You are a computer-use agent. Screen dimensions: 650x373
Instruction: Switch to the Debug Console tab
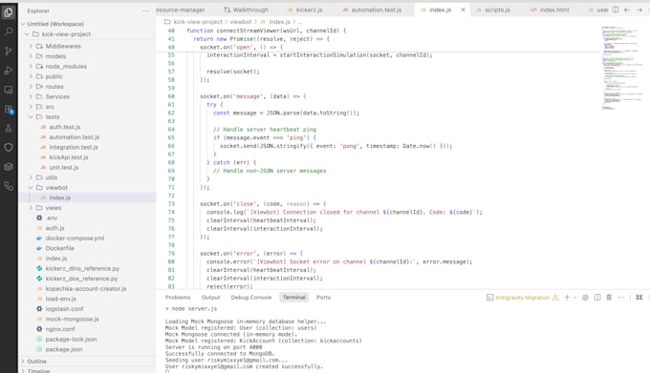click(251, 298)
